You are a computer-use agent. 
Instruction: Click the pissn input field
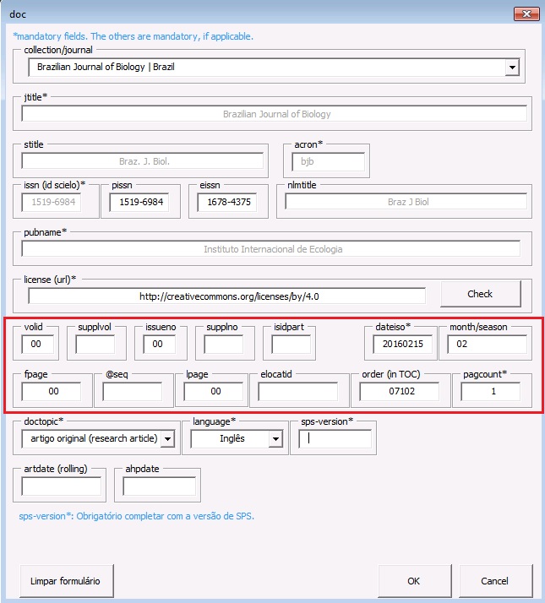coord(139,203)
